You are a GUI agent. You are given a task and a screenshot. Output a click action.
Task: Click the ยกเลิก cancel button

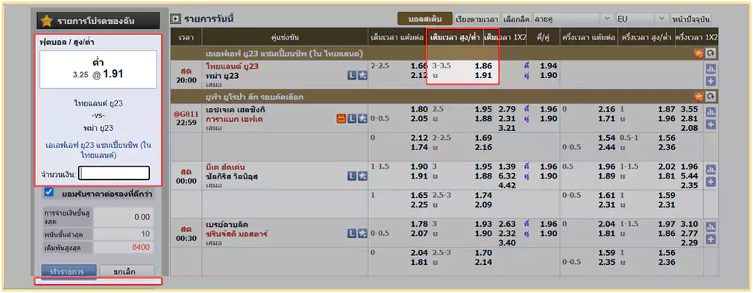[127, 271]
